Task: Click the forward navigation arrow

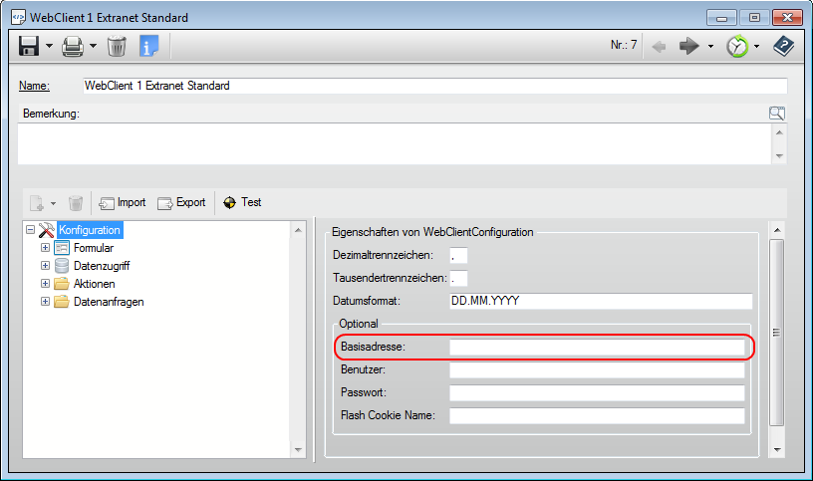Action: pyautogui.click(x=690, y=46)
